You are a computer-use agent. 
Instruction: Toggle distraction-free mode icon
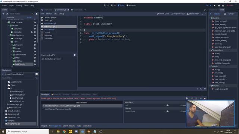tap(205, 10)
